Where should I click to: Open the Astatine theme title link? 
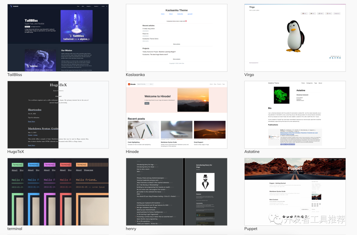tap(252, 151)
